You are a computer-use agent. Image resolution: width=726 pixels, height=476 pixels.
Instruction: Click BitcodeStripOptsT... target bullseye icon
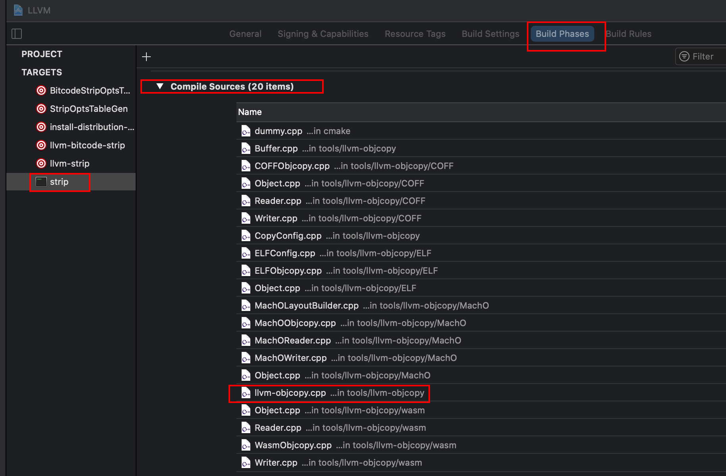[x=41, y=90]
